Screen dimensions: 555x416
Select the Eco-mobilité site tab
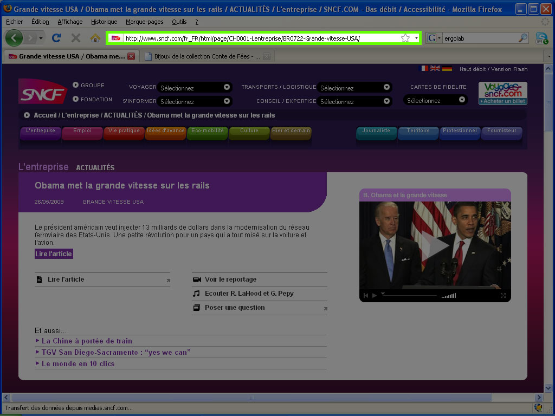[208, 133]
